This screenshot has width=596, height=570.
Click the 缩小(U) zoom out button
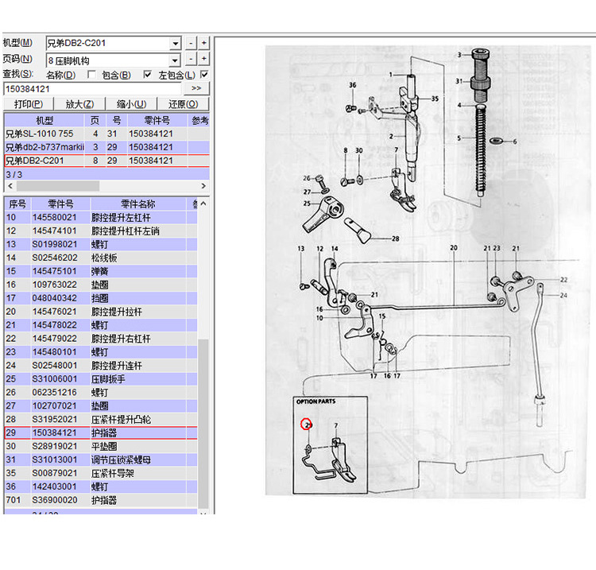131,104
